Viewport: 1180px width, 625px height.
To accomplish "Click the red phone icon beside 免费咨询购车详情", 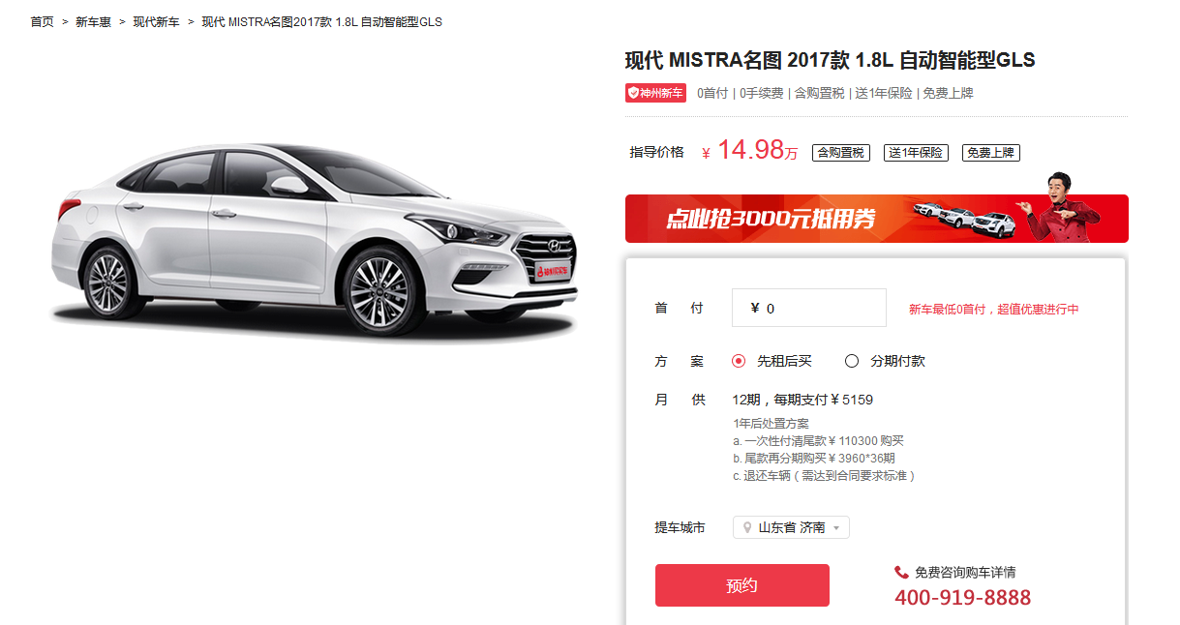I will (901, 572).
